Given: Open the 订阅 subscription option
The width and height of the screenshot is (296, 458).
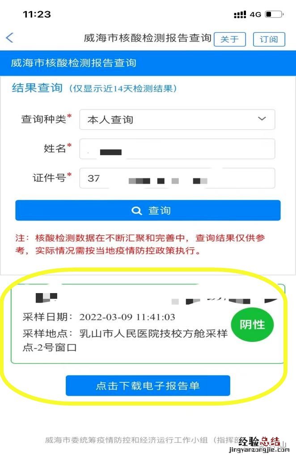Looking at the screenshot, I should [269, 39].
